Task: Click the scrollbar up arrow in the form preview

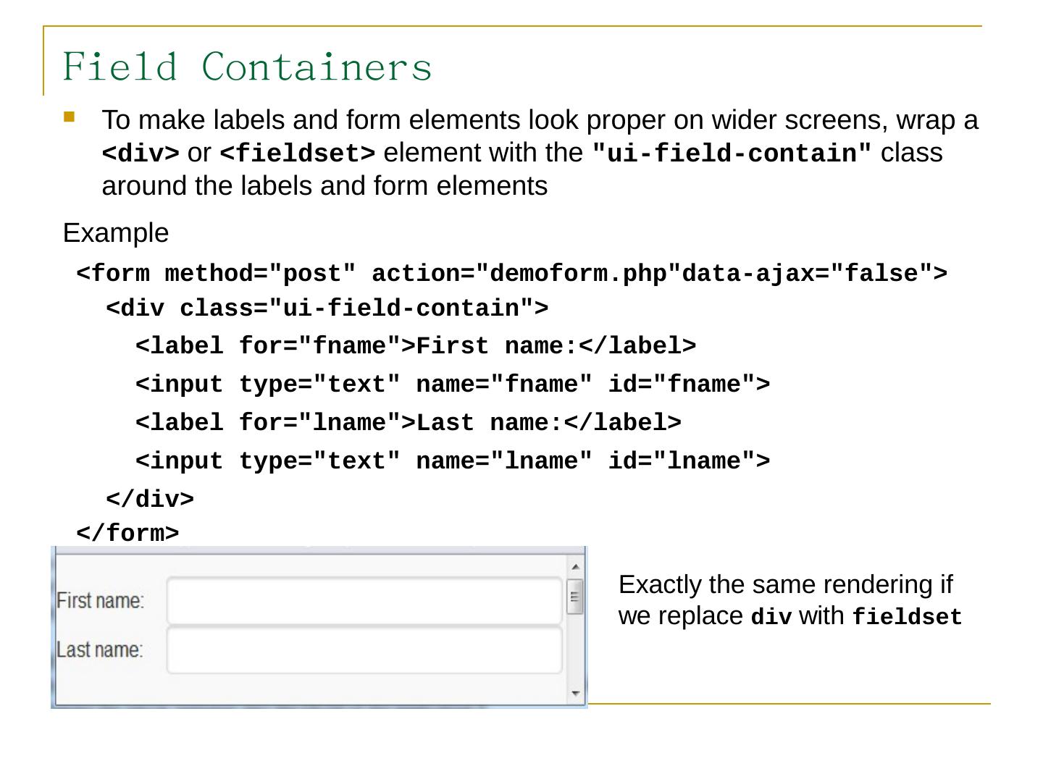Action: [x=575, y=567]
